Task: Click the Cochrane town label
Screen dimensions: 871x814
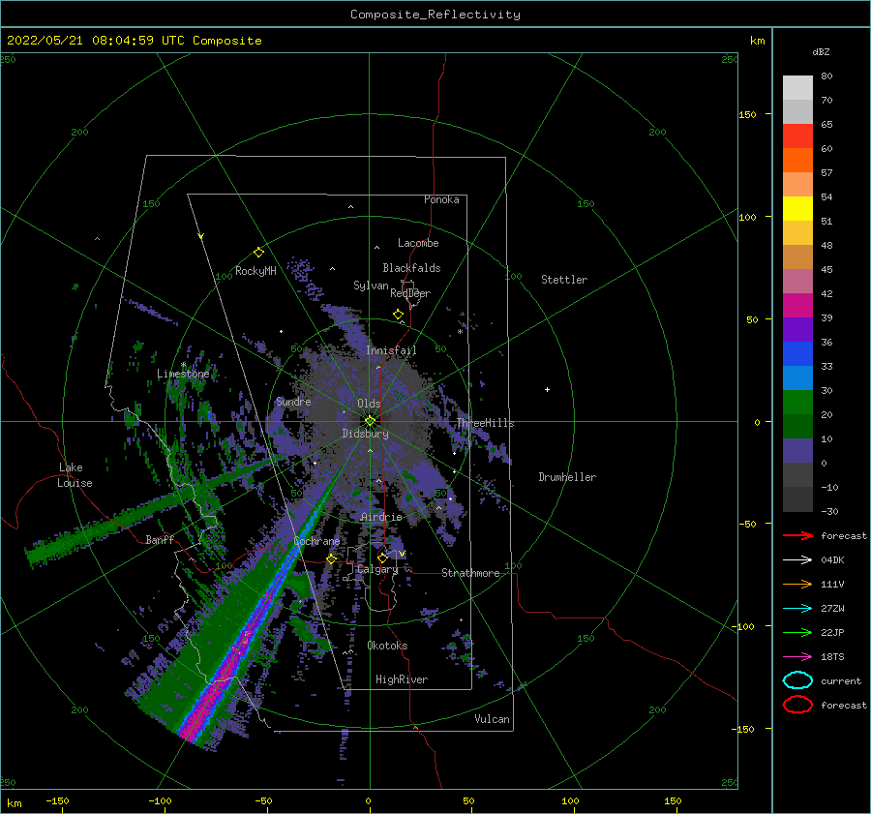Action: tap(316, 541)
